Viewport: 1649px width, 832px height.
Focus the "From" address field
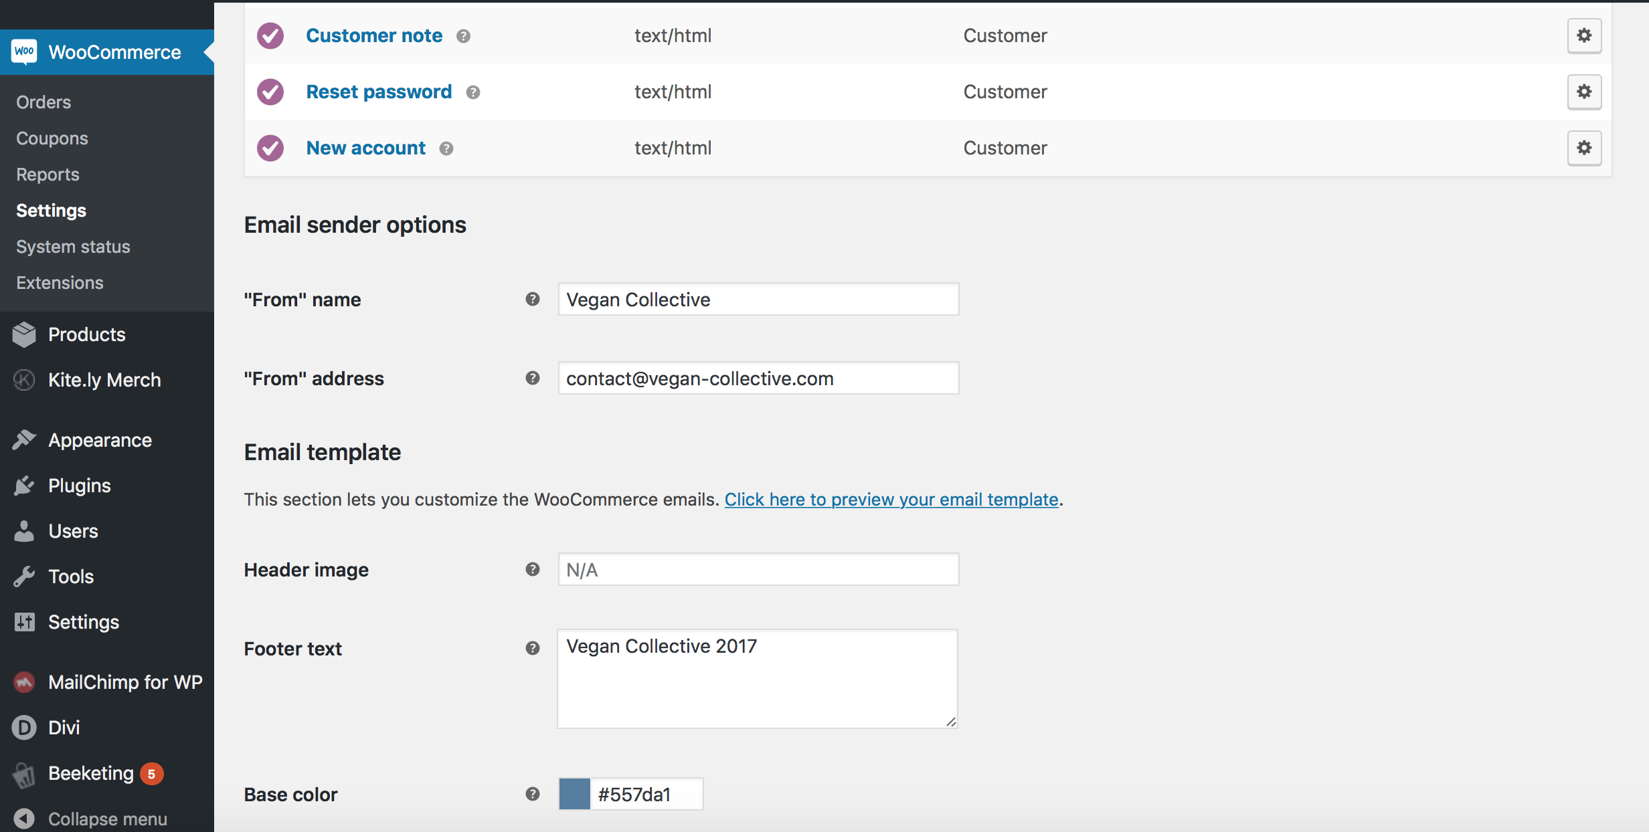point(758,378)
